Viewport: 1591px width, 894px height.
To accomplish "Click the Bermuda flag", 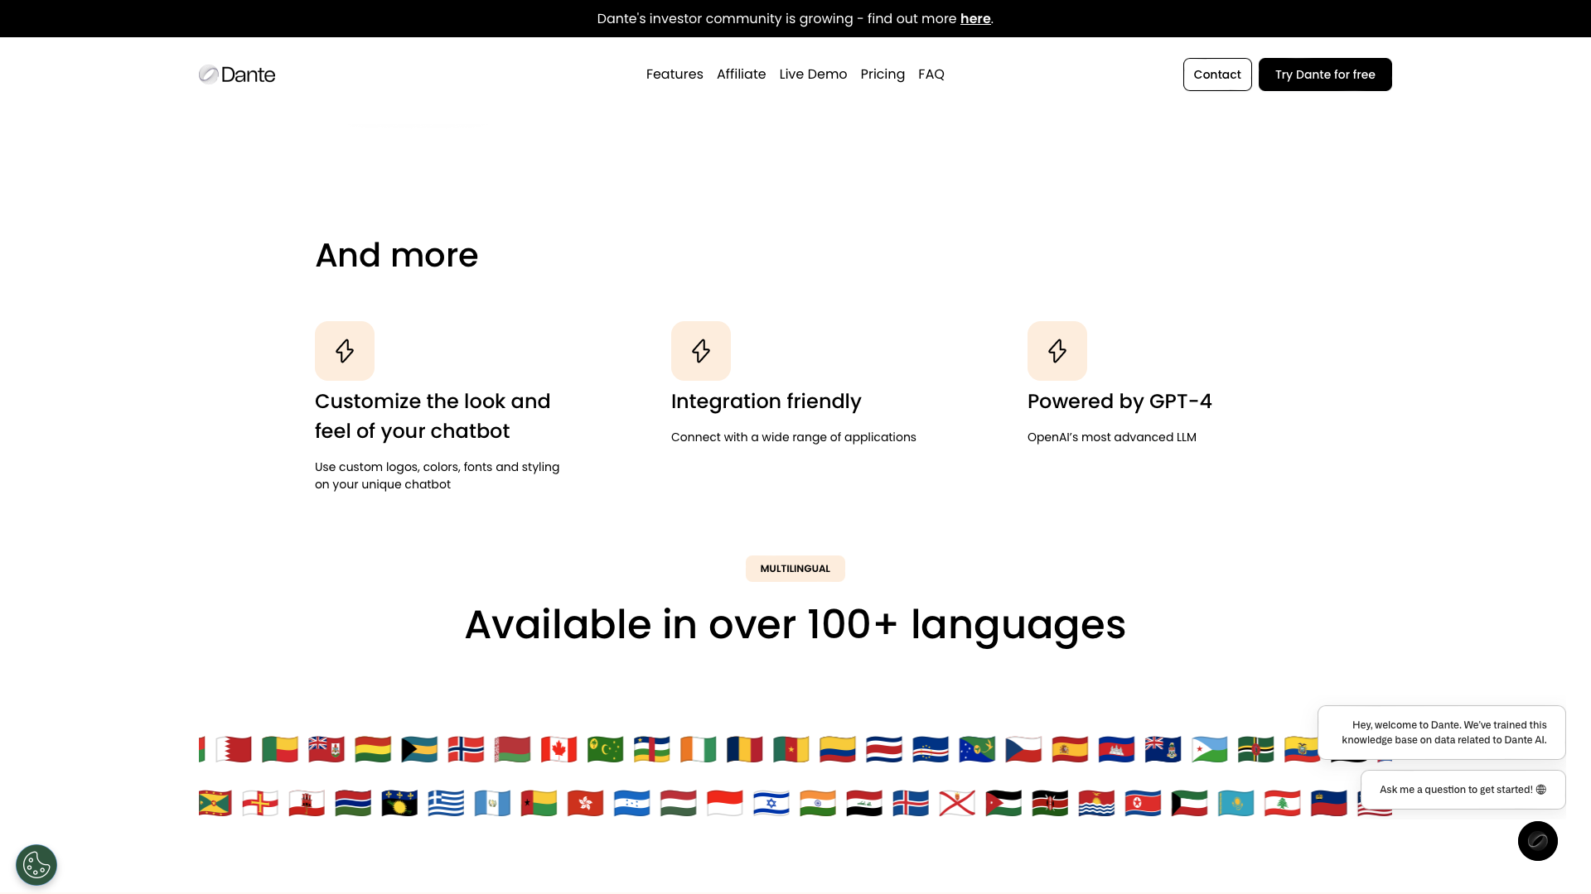I will point(326,749).
